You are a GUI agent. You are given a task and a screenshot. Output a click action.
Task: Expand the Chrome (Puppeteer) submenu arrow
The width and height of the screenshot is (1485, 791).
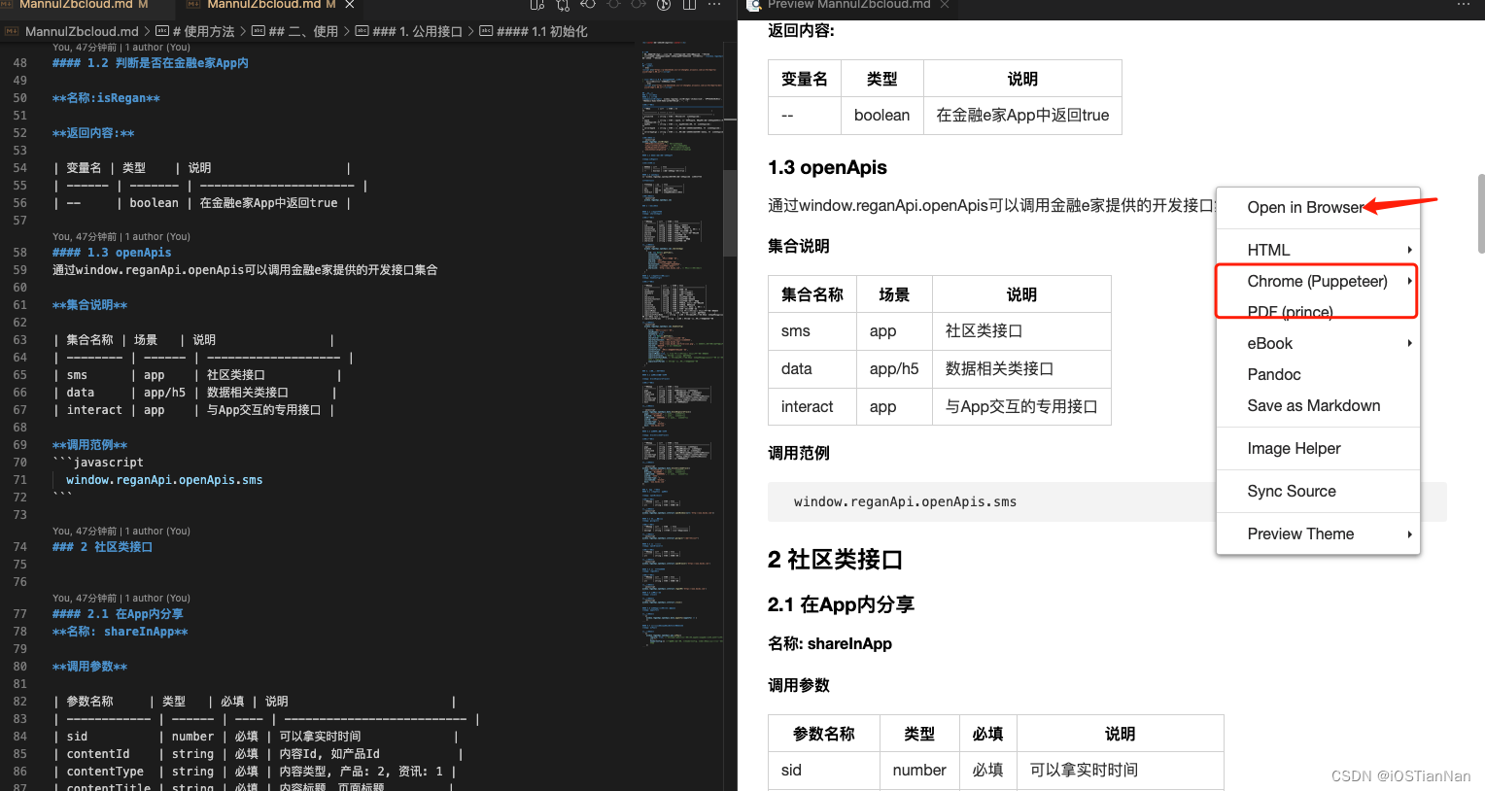(1409, 281)
